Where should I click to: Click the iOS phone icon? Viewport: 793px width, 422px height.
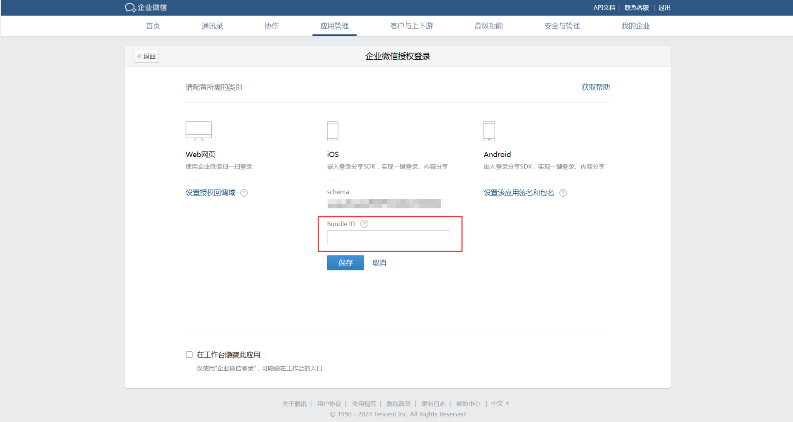click(x=333, y=131)
